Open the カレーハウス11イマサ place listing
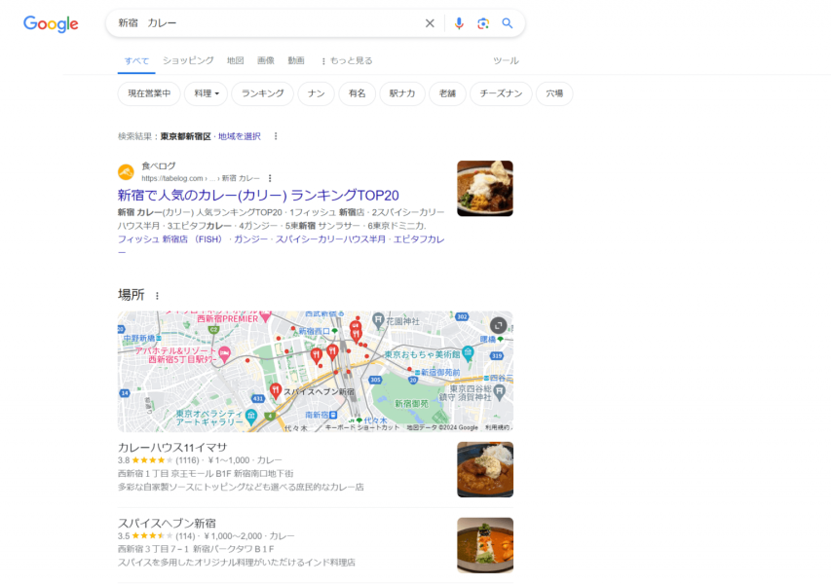Viewport: 831px width, 584px height. pos(172,448)
